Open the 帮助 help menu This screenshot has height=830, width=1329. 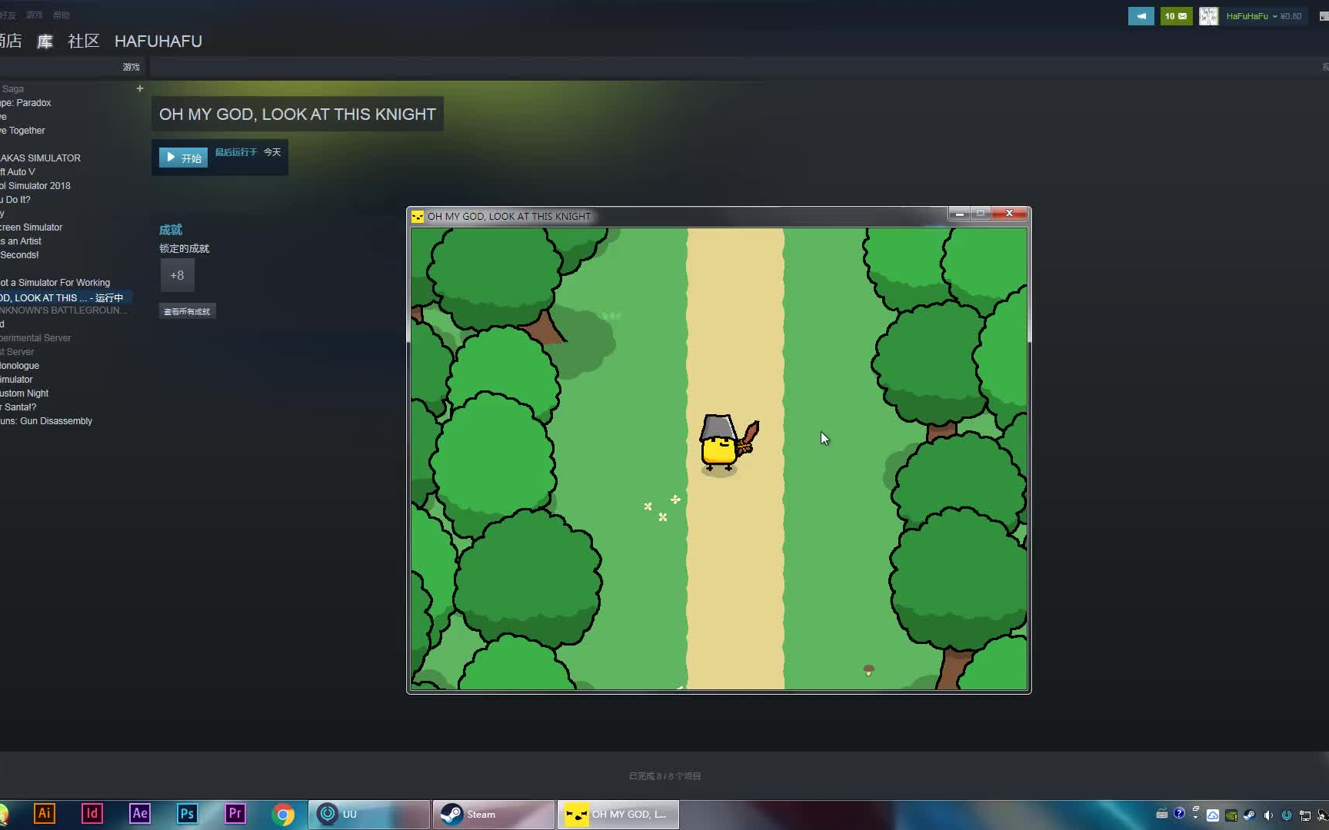[62, 15]
